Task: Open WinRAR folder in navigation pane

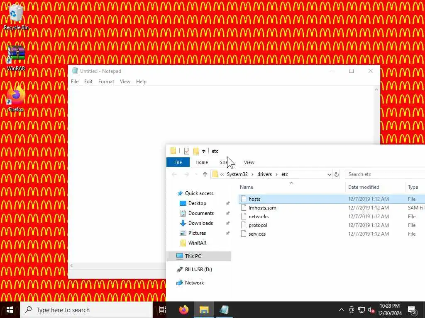Action: pyautogui.click(x=197, y=243)
